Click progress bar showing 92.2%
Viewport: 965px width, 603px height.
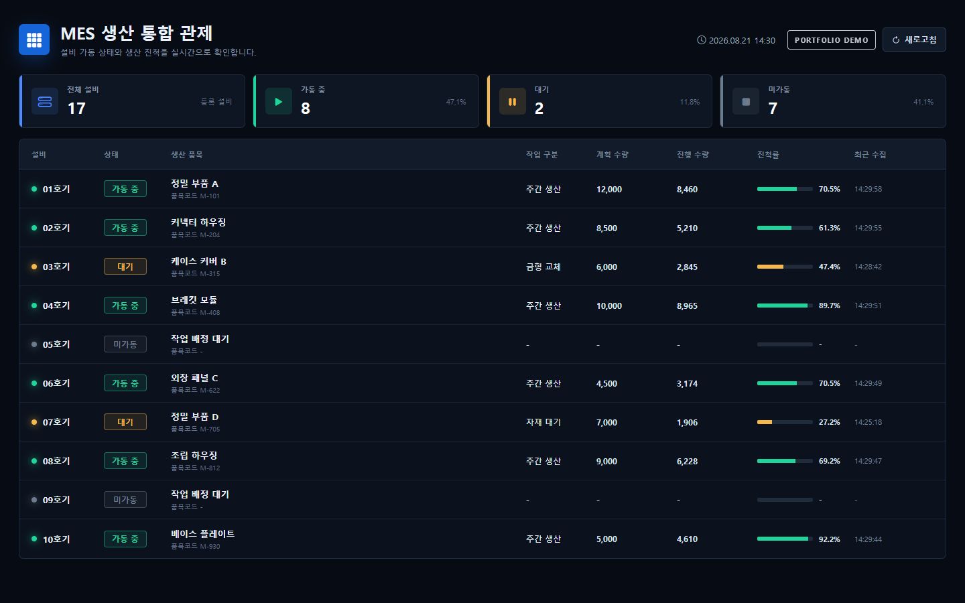(x=785, y=539)
